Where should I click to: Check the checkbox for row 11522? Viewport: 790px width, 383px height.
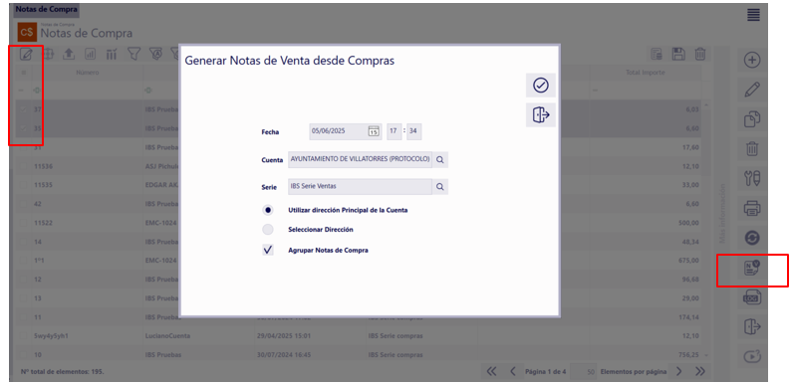click(24, 223)
